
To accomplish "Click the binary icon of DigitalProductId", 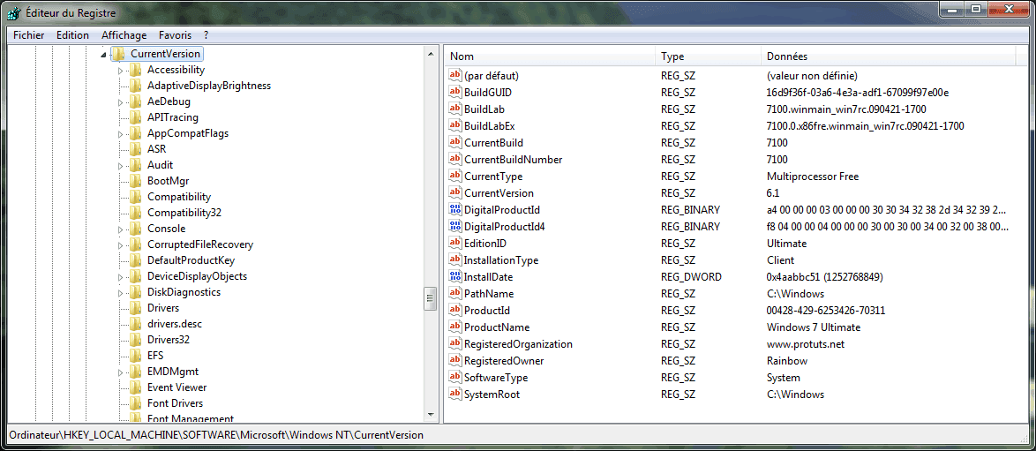I will click(x=455, y=210).
